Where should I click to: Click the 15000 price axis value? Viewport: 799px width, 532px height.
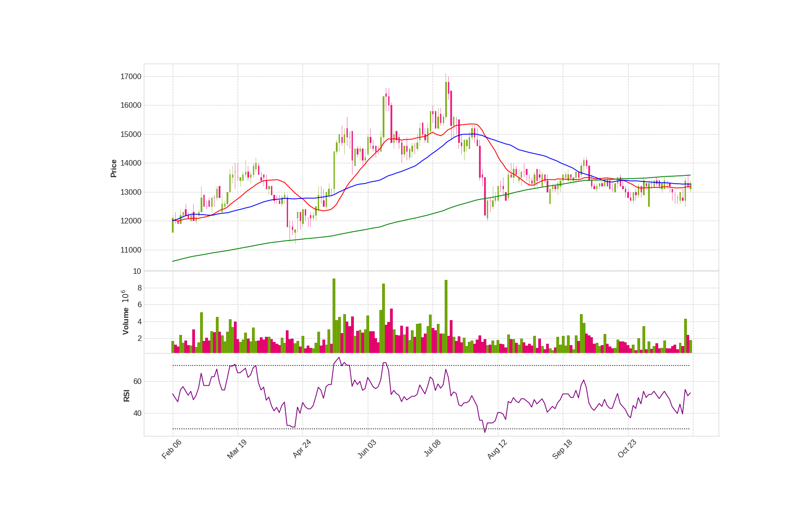pos(131,135)
